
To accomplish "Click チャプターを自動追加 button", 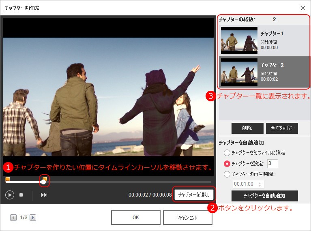I will (265, 196).
